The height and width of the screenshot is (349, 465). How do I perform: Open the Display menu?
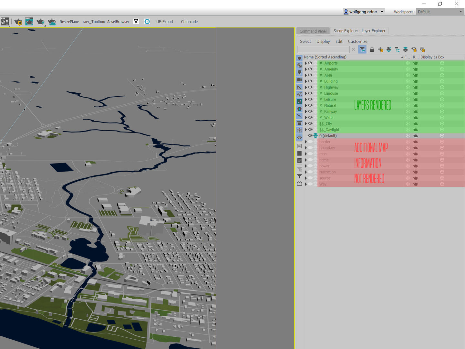[323, 41]
